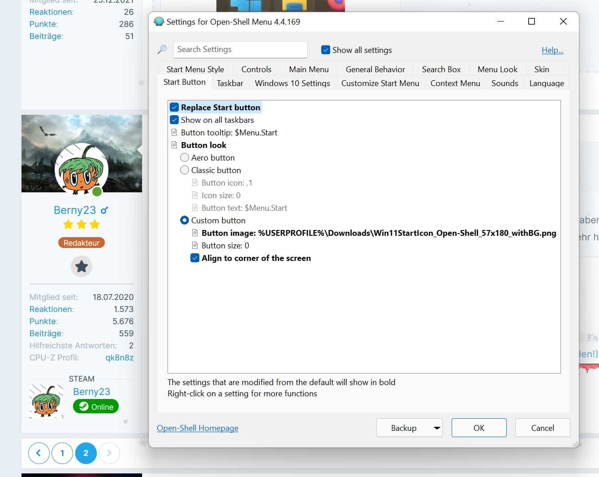
Task: Click the Steam Online status badge
Action: 96,407
